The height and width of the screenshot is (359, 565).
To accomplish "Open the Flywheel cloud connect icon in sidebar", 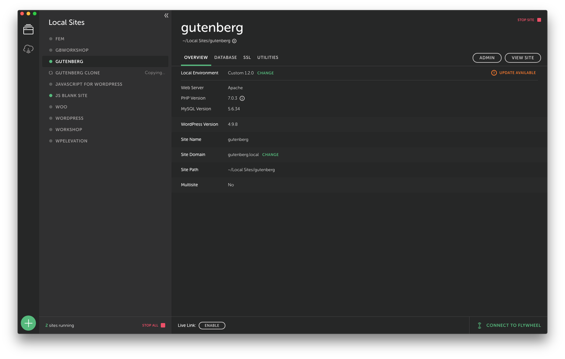I will tap(28, 49).
